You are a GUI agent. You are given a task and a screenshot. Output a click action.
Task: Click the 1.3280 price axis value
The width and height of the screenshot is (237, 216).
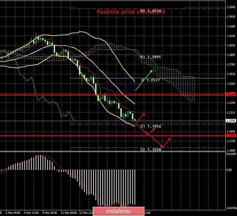pos(231,26)
